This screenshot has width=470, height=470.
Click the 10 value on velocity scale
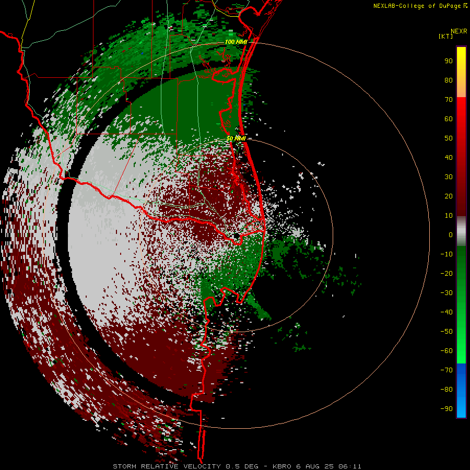[449, 216]
